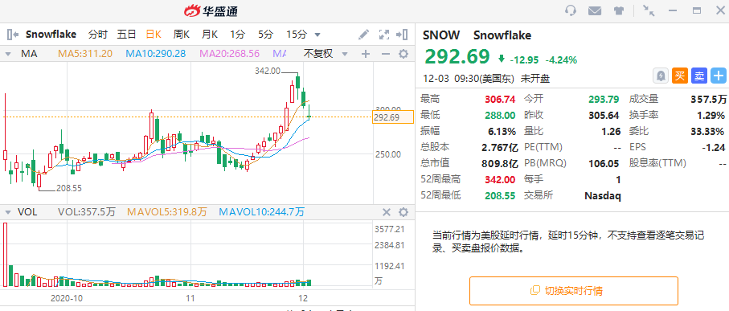Open the messages envelope icon

(595, 10)
